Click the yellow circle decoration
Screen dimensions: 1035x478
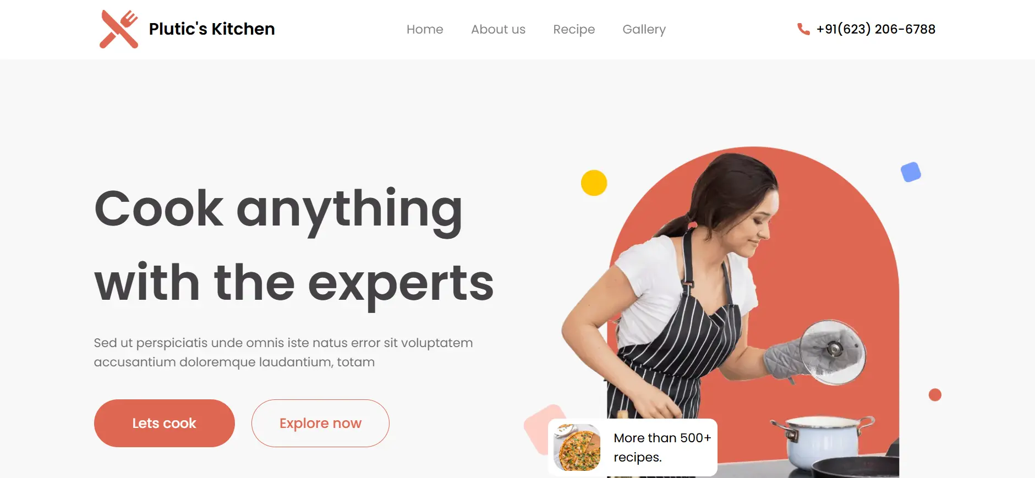coord(594,183)
